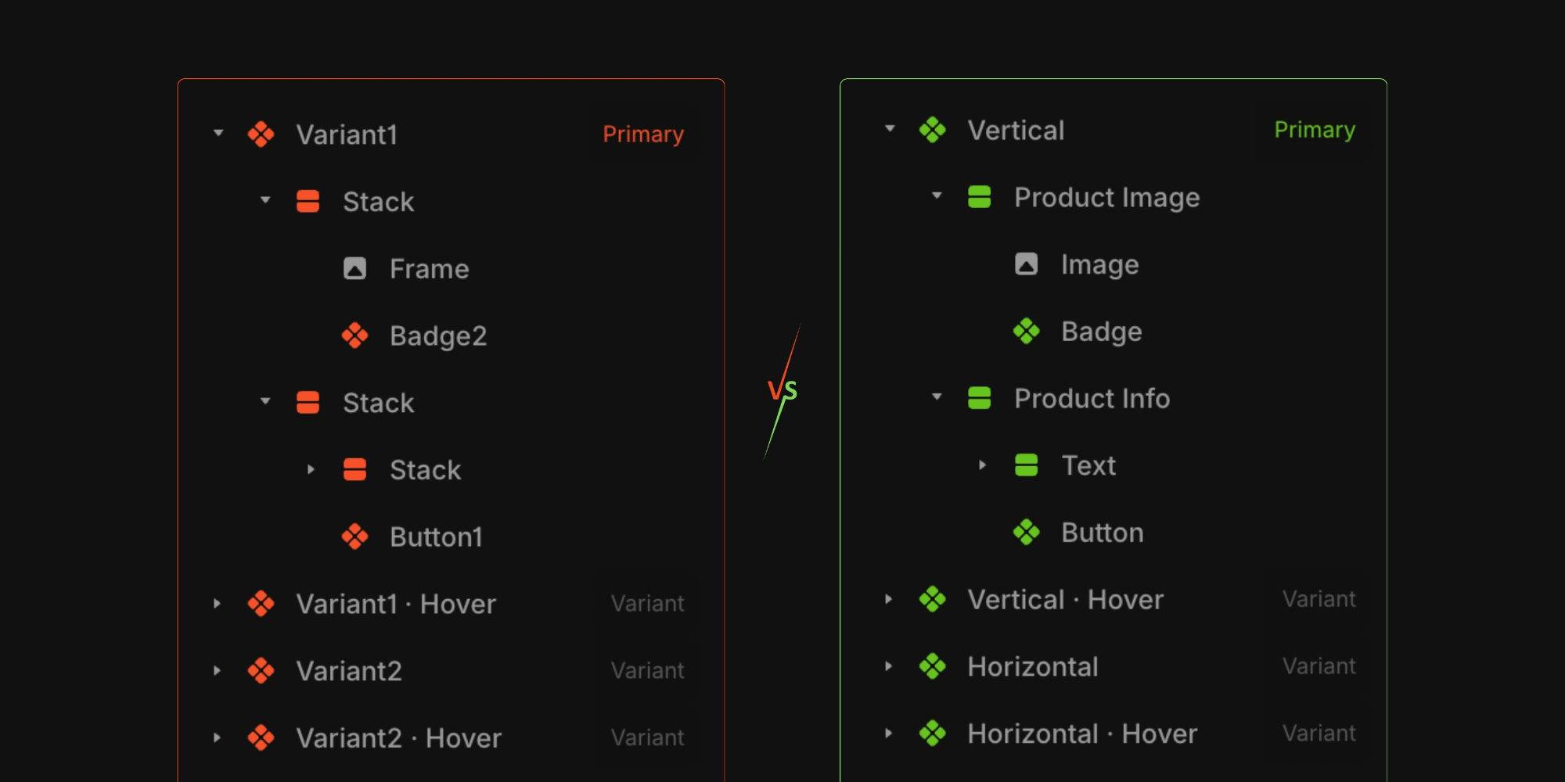Select the component icon next to Variant1
1565x782 pixels.
click(x=262, y=134)
